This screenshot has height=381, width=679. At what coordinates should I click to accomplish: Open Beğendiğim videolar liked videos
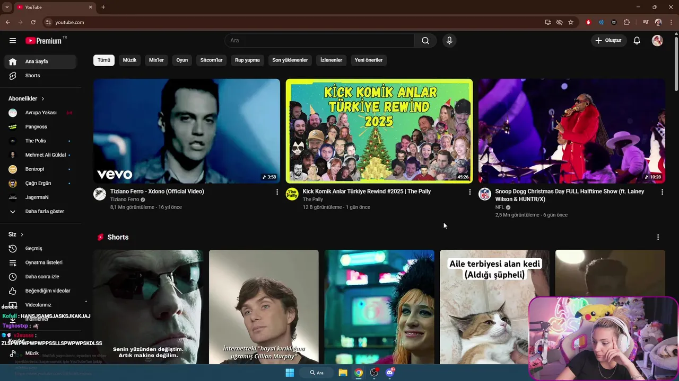coord(40,291)
